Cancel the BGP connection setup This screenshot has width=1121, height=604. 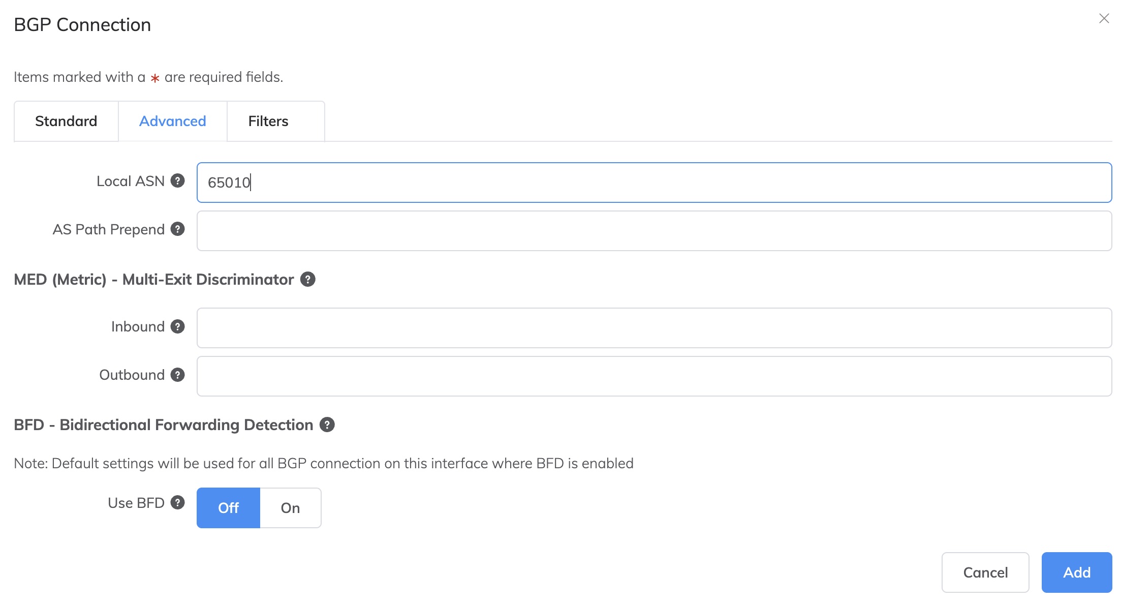(985, 572)
